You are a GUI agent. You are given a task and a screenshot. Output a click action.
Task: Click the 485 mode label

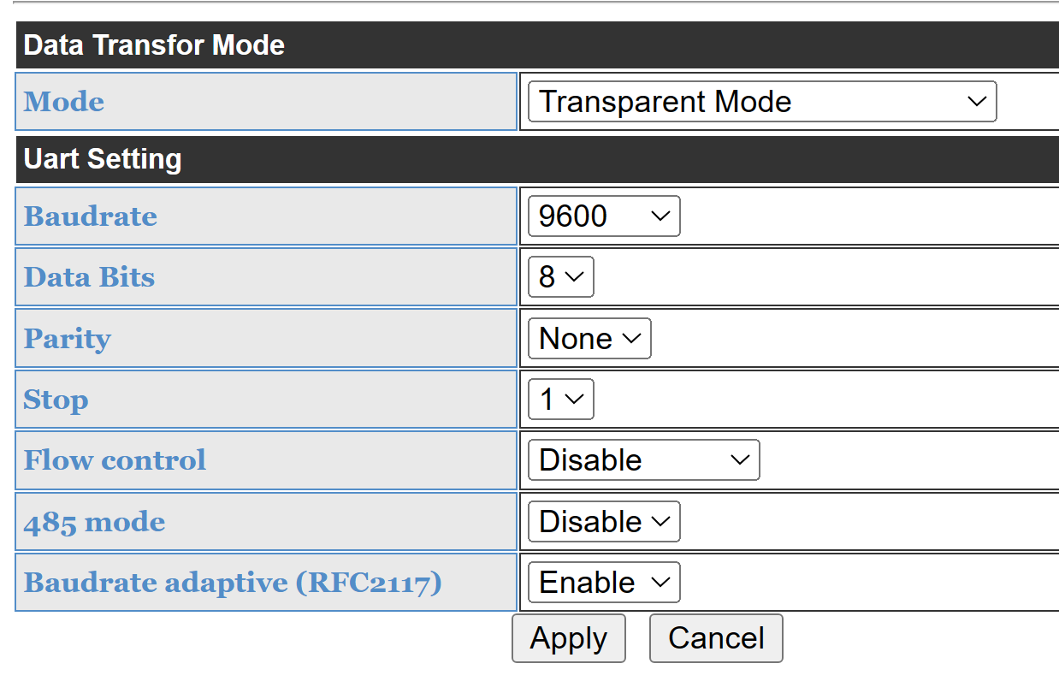tap(95, 522)
